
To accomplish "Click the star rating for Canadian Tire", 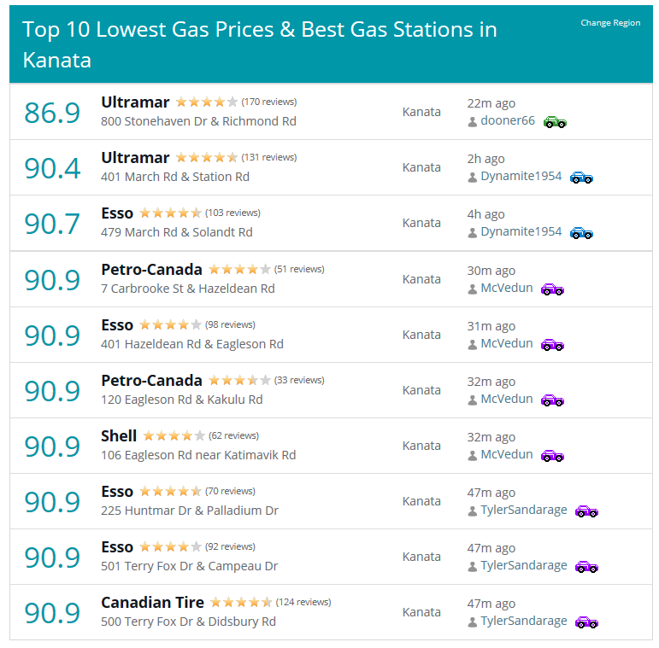I will pos(241,602).
